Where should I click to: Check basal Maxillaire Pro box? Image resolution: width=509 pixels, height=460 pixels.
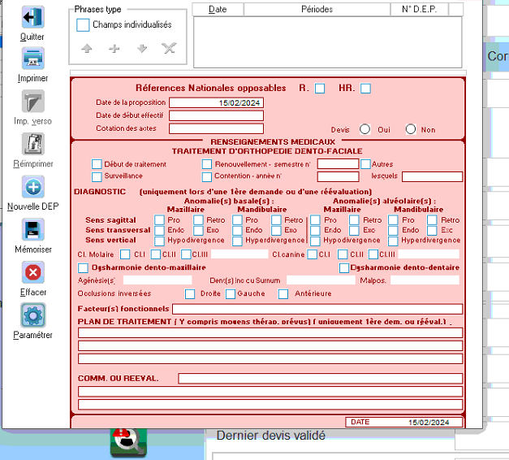159,220
